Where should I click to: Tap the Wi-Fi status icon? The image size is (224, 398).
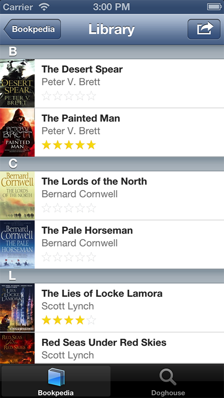coord(44,7)
